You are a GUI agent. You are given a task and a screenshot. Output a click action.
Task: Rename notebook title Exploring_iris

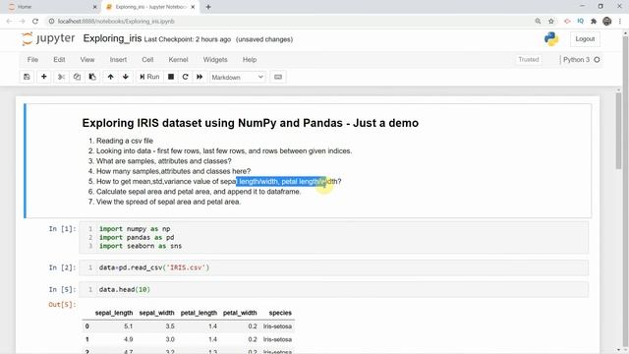click(112, 38)
